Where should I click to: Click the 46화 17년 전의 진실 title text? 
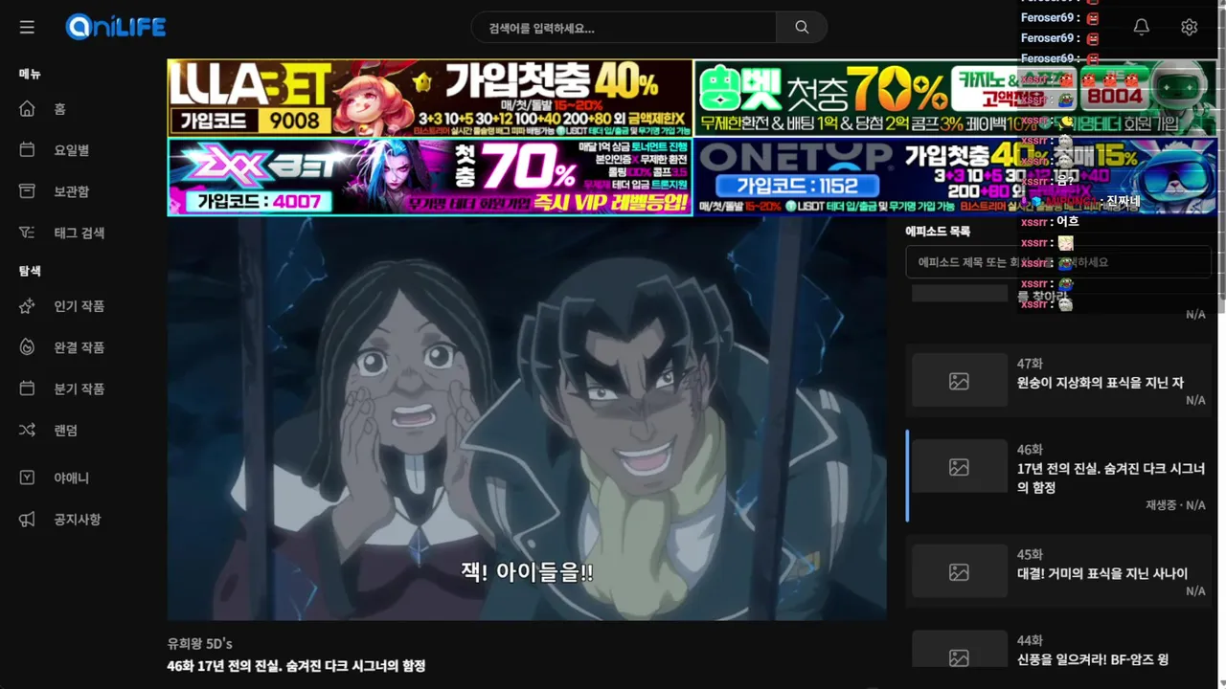coord(296,666)
